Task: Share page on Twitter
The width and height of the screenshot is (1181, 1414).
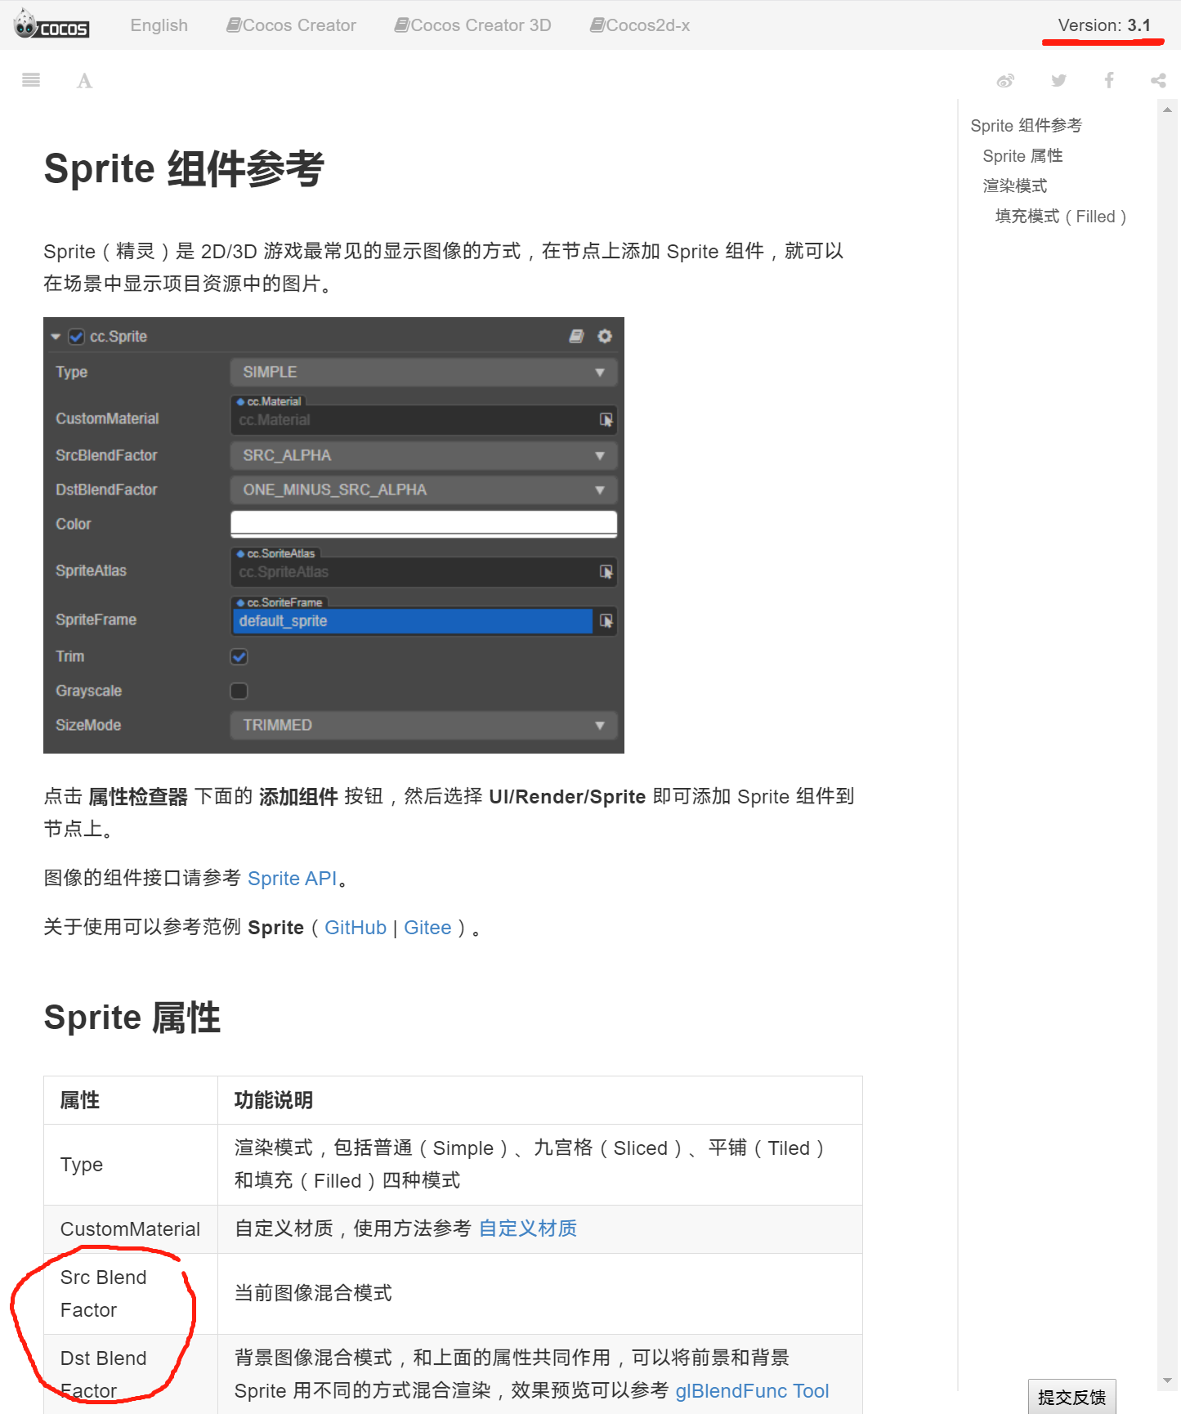Action: 1058,80
